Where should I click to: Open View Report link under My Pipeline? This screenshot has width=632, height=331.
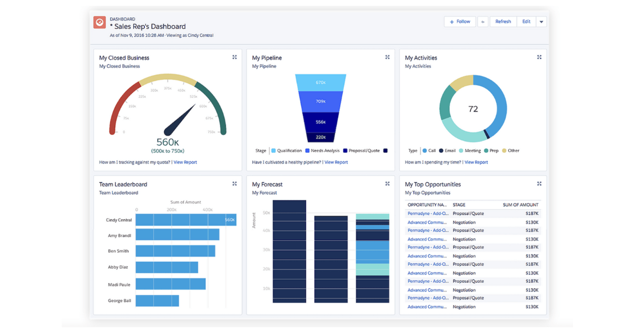coord(336,162)
